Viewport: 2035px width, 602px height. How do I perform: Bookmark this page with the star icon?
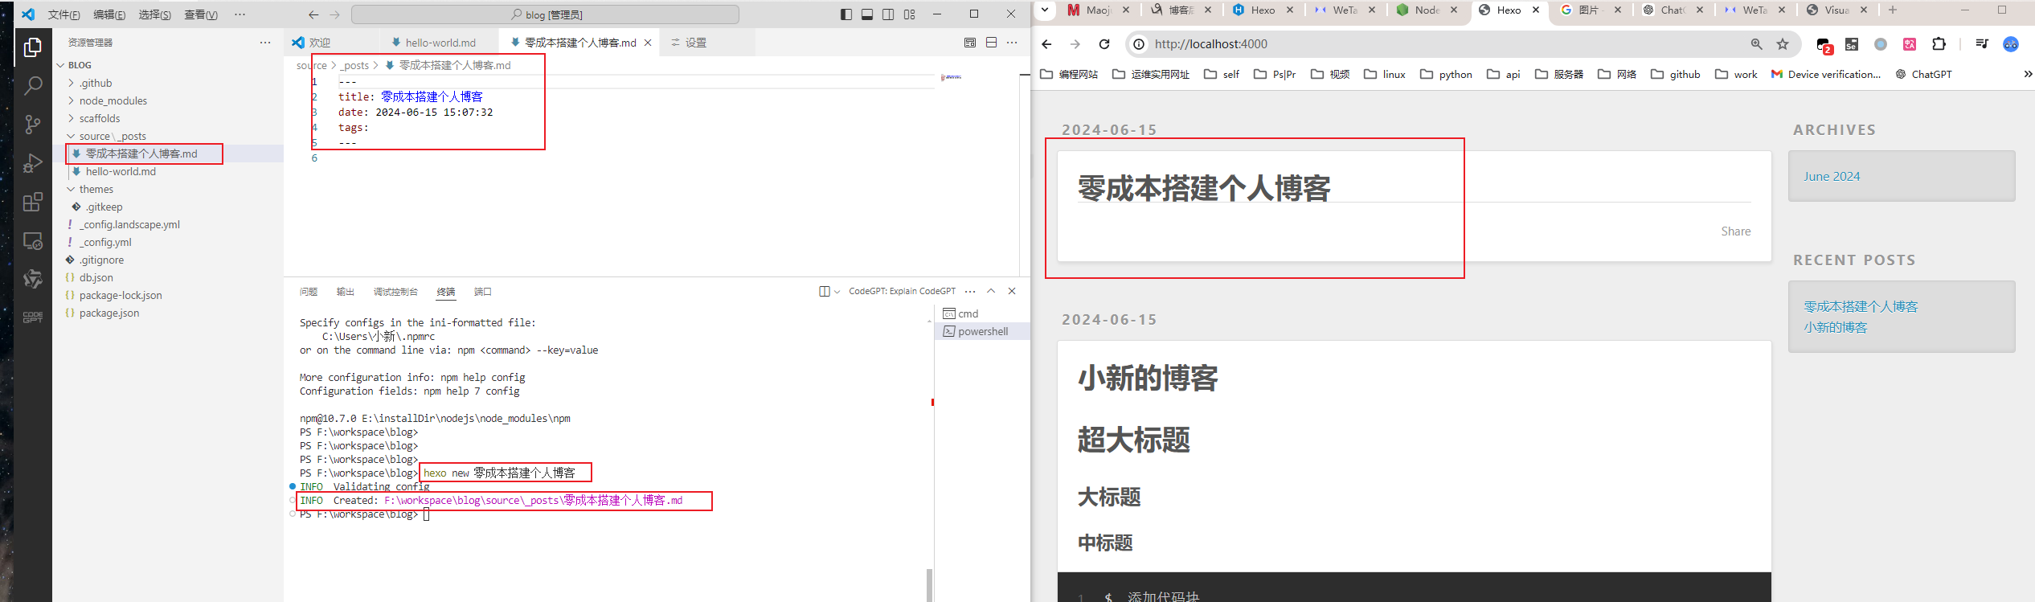(x=1783, y=44)
